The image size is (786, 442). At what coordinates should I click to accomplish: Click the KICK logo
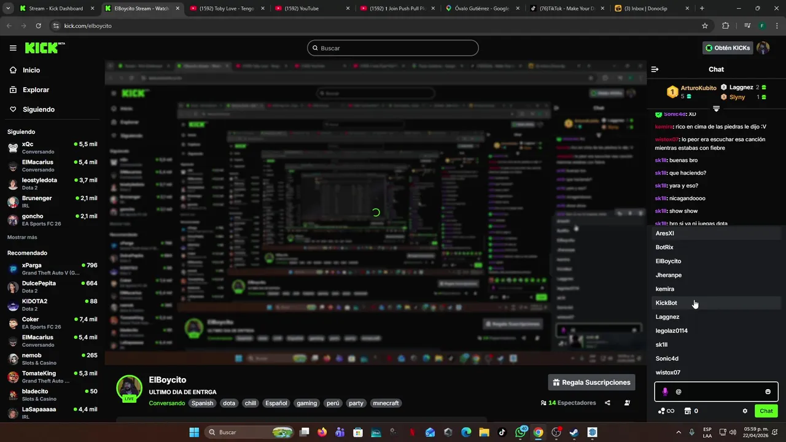coord(44,48)
